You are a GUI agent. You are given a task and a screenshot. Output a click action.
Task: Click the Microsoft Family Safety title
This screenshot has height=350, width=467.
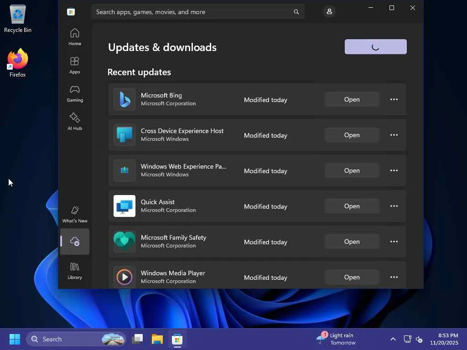[x=173, y=237]
